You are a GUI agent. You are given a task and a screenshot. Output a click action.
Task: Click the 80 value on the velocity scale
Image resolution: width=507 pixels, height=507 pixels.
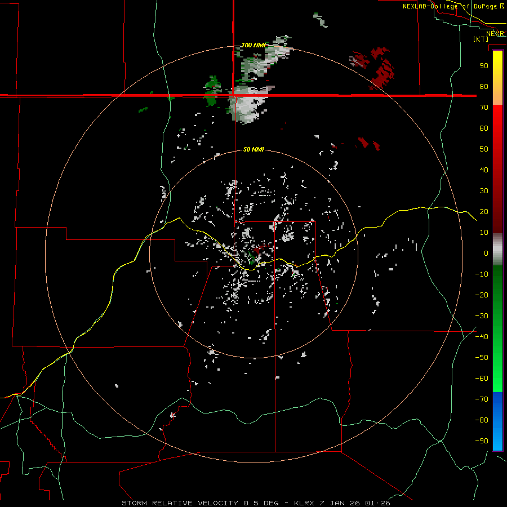point(484,86)
